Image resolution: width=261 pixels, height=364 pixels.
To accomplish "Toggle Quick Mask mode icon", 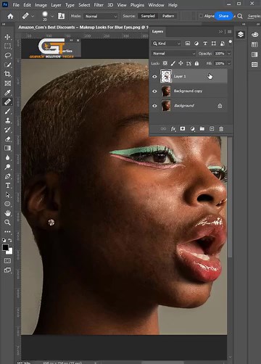I will (x=7, y=261).
